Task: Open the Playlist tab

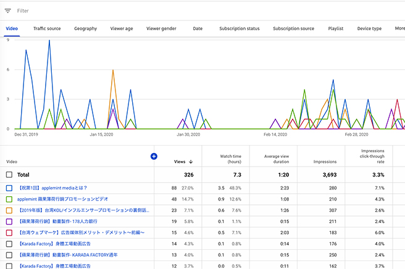Action: pos(336,28)
